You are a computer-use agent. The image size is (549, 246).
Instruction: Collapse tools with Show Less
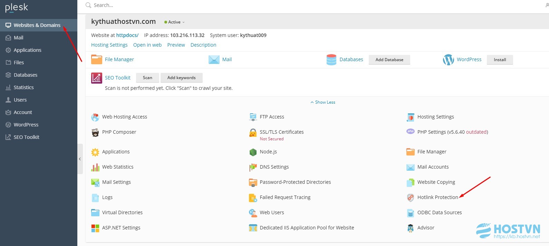pyautogui.click(x=323, y=102)
